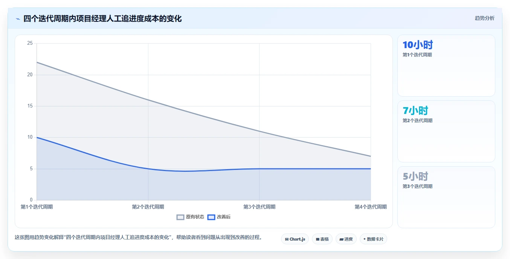Screen dimensions: 510x259
Task: Click the blue 改善后 legend color box
Action: click(x=211, y=217)
